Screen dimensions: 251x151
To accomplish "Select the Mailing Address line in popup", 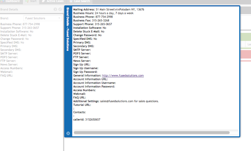I will pos(108,10).
